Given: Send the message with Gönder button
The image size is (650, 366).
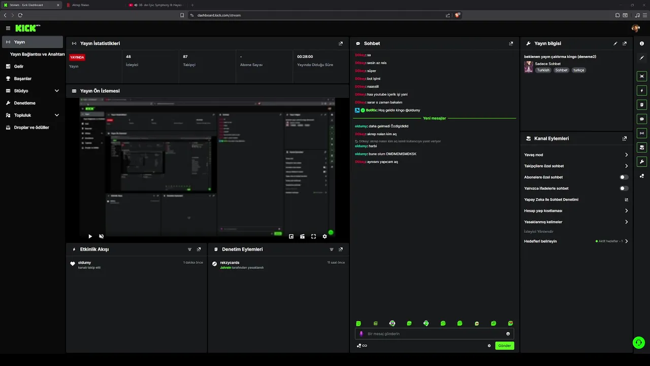Looking at the screenshot, I should pyautogui.click(x=505, y=346).
